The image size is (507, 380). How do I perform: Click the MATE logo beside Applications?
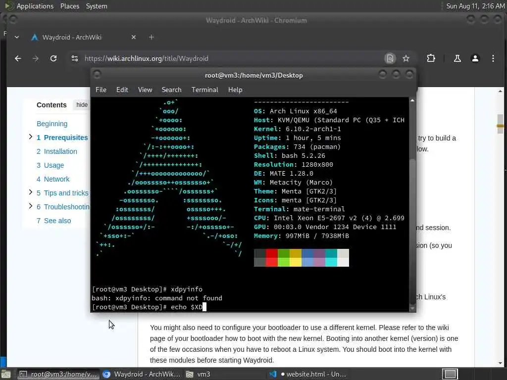point(9,6)
